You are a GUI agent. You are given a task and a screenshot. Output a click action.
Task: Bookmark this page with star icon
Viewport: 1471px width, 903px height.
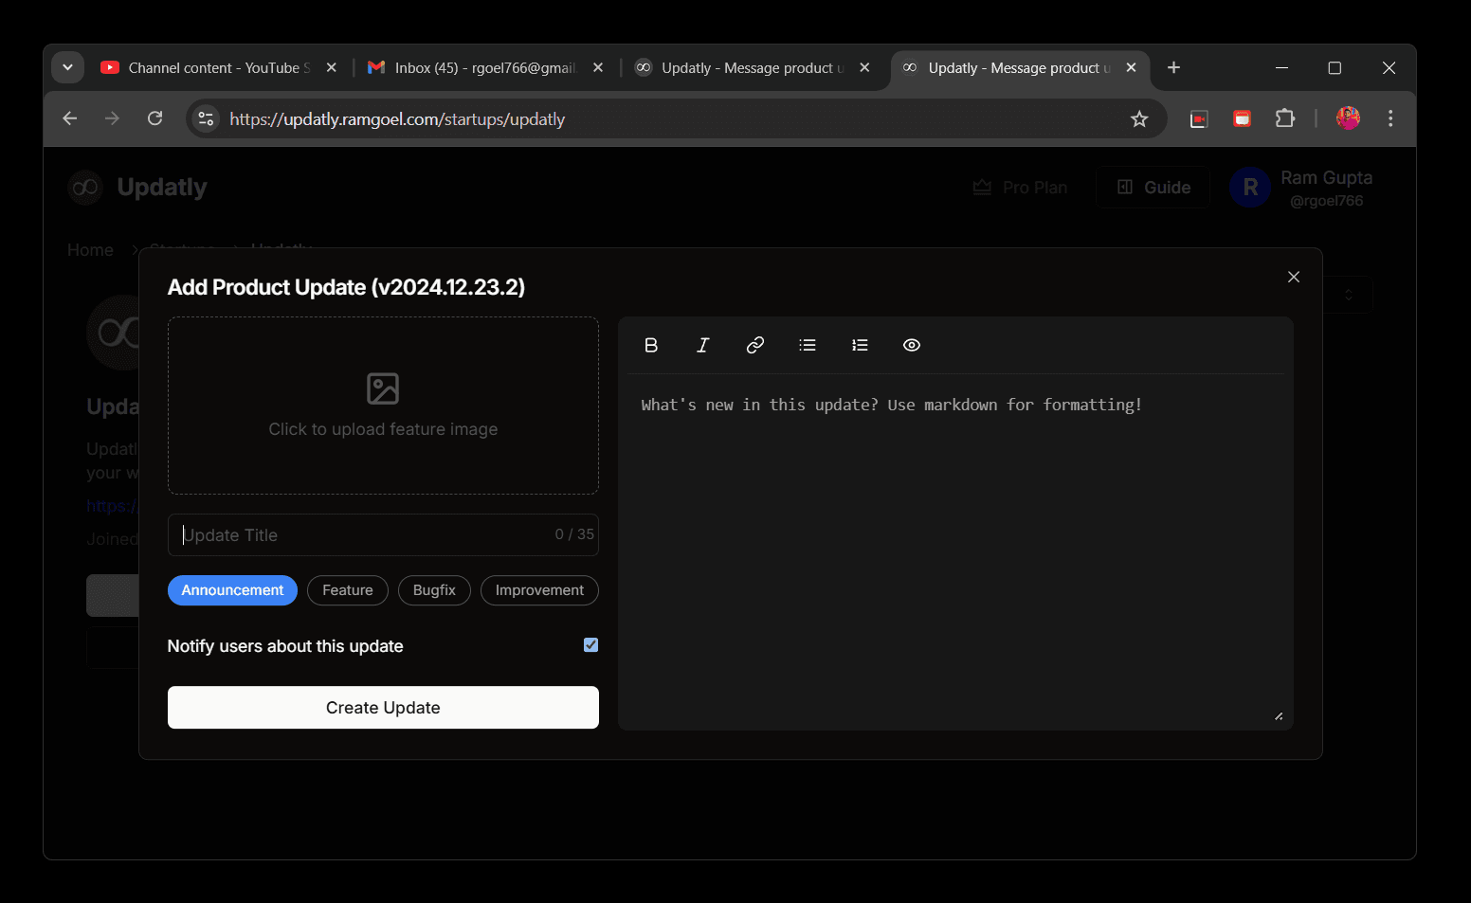(x=1139, y=118)
